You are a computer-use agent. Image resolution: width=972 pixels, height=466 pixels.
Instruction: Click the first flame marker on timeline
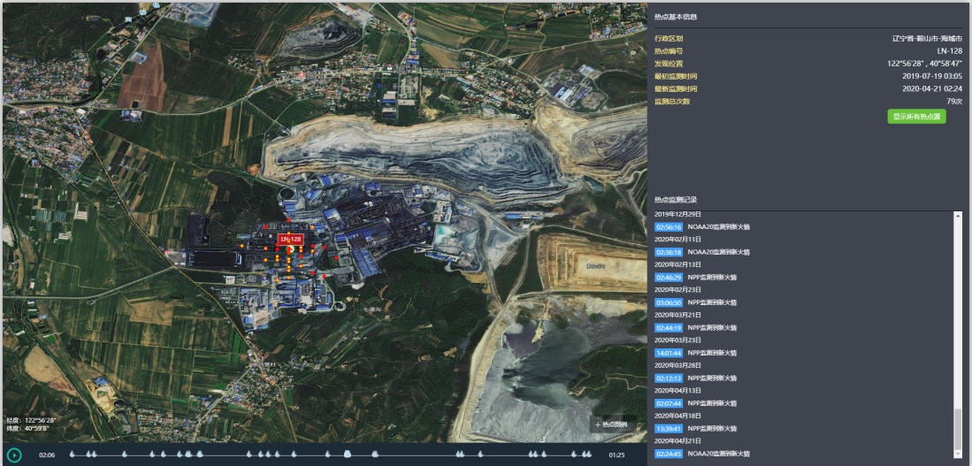click(x=72, y=455)
